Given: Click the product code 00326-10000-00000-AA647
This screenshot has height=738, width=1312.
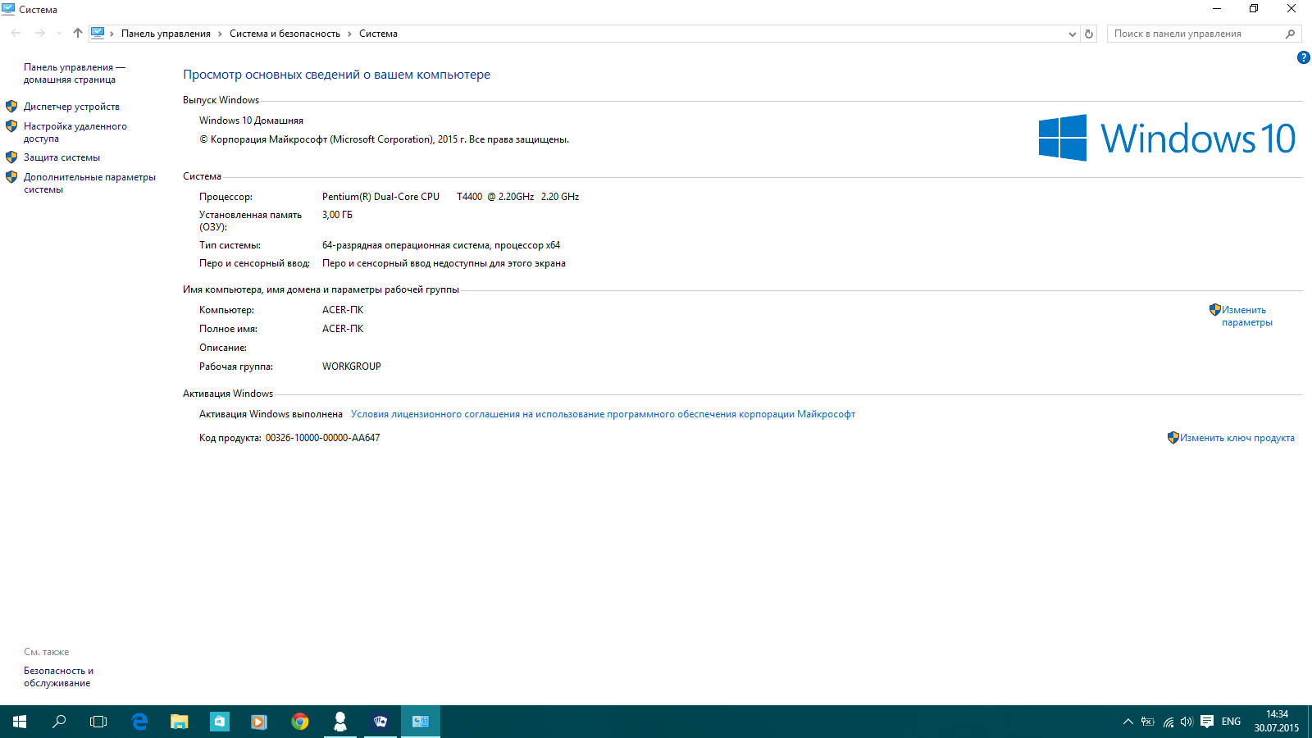Looking at the screenshot, I should pyautogui.click(x=322, y=438).
